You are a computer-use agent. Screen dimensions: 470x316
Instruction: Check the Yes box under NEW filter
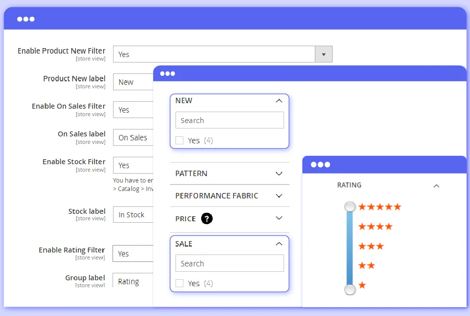point(179,140)
